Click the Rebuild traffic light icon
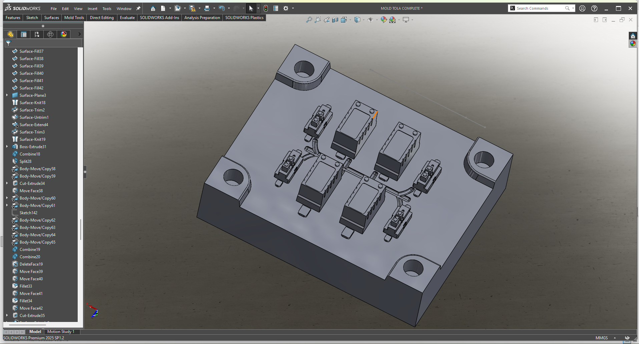Viewport: 639px width, 344px height. 265,8
